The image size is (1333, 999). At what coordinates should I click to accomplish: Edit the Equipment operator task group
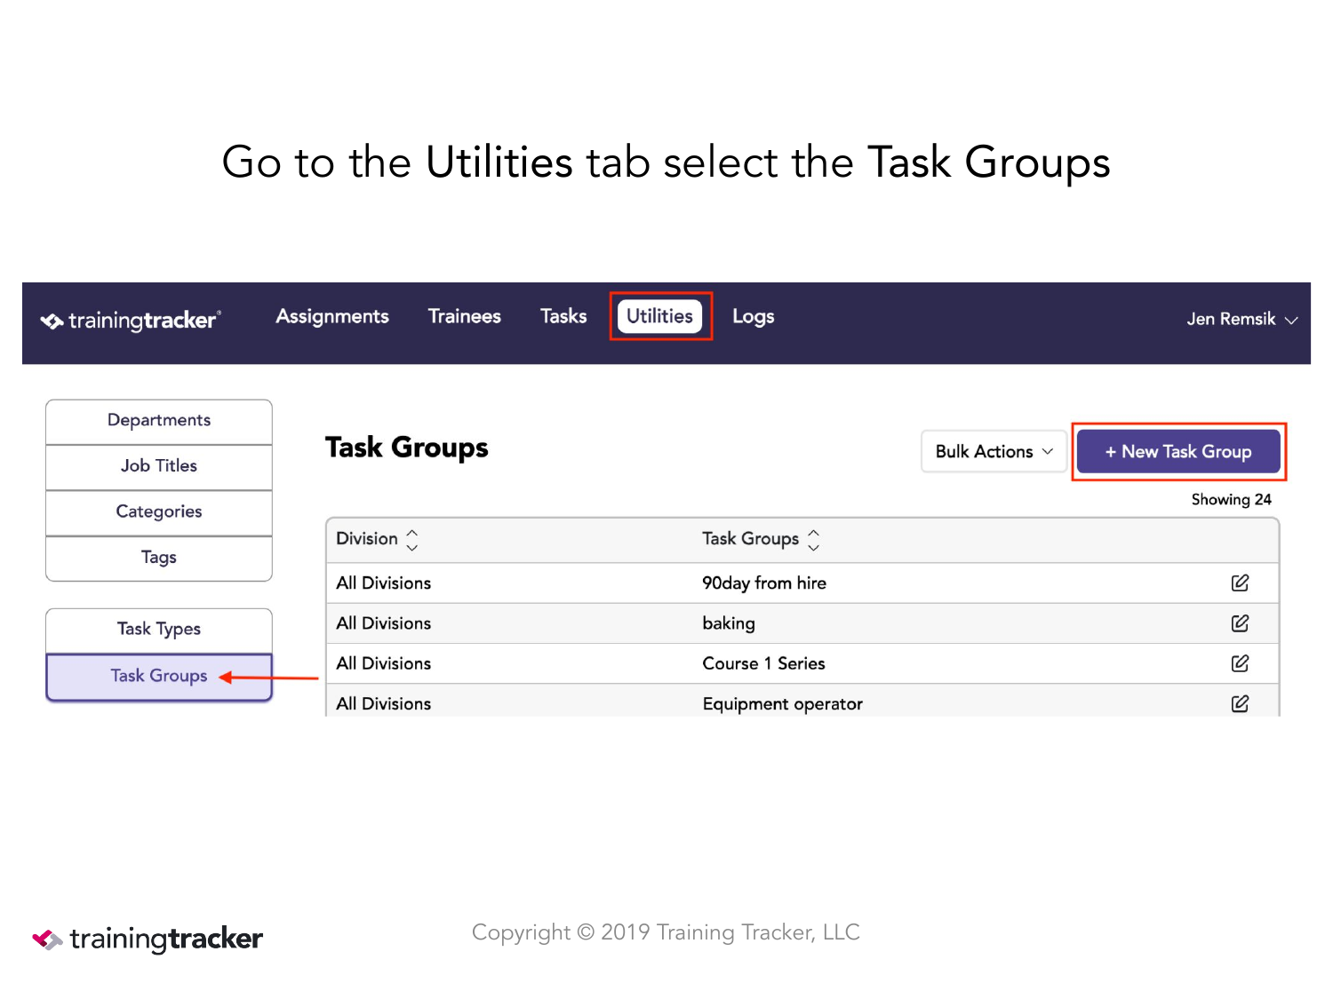point(1240,703)
